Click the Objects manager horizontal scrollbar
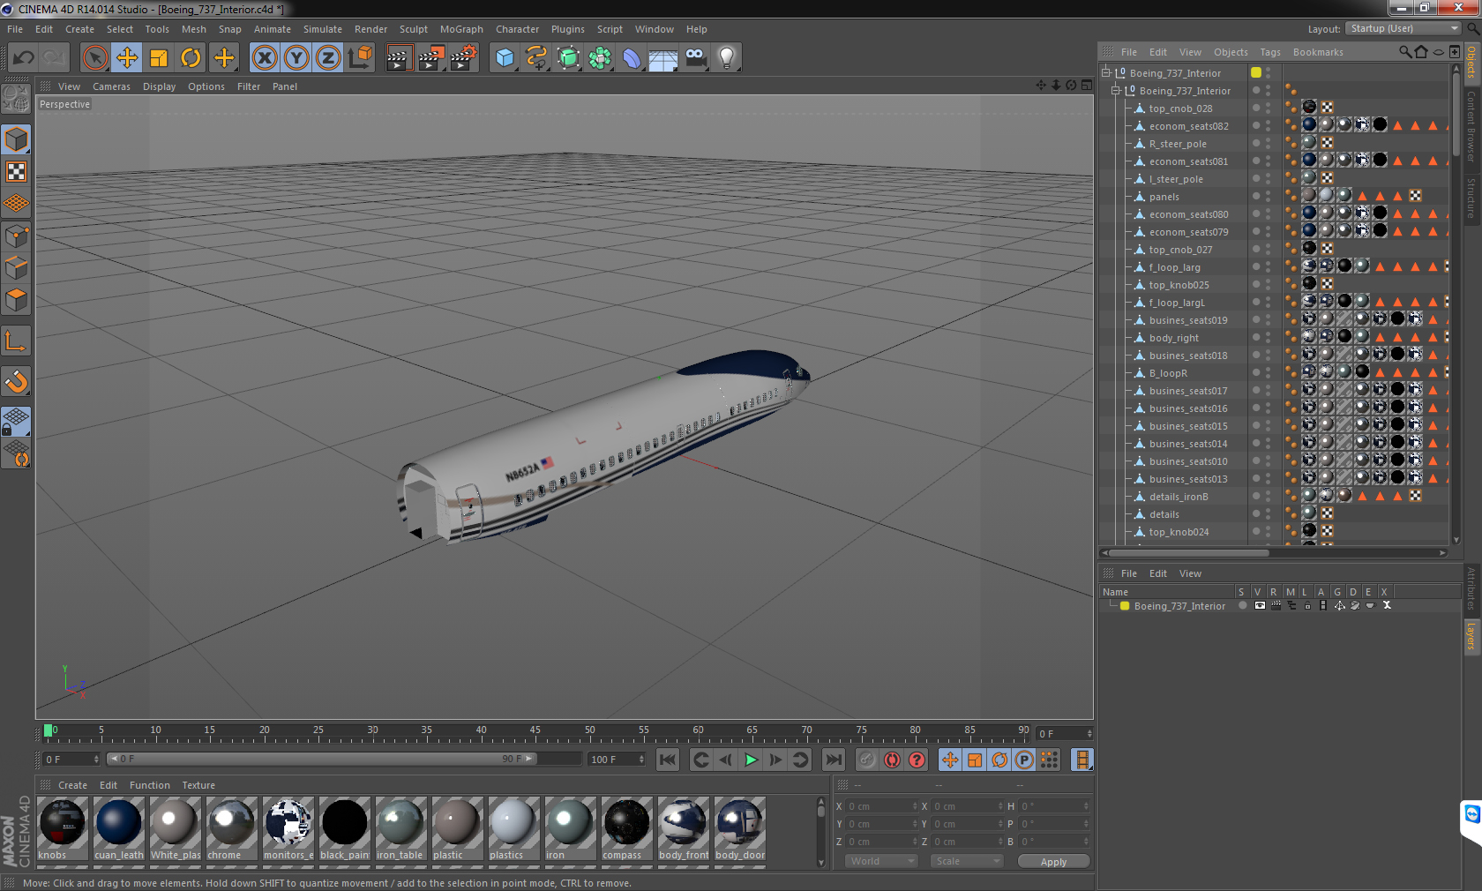This screenshot has height=891, width=1482. click(x=1187, y=553)
